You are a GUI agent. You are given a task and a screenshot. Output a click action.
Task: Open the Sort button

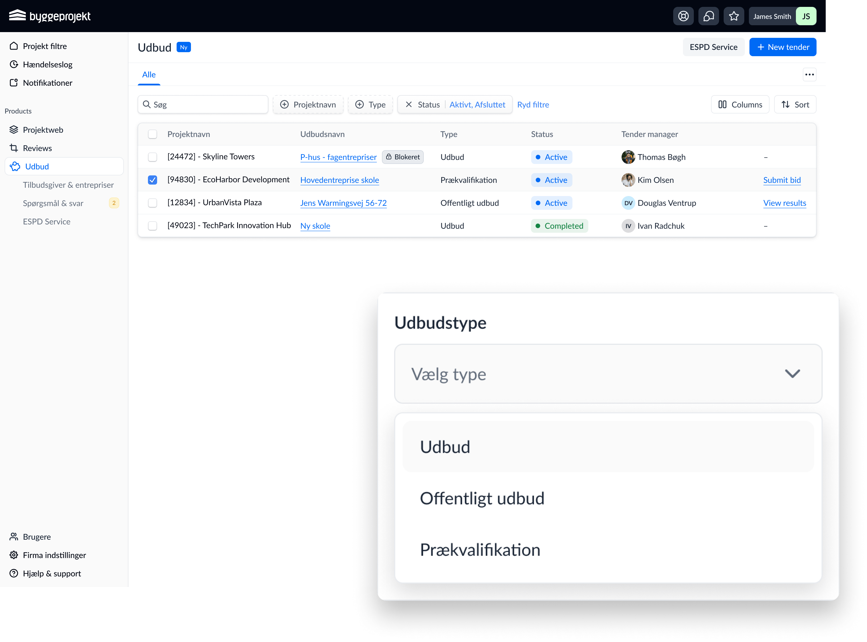(x=795, y=105)
